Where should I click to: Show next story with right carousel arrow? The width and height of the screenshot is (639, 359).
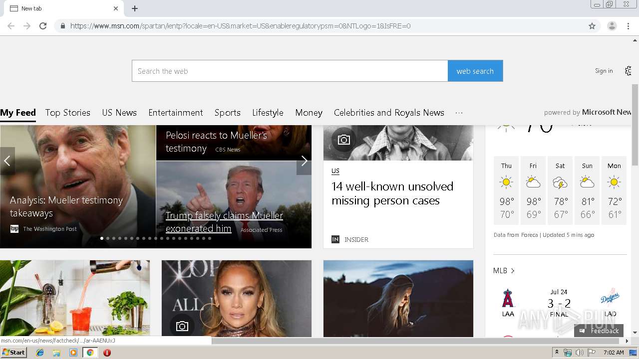[304, 161]
